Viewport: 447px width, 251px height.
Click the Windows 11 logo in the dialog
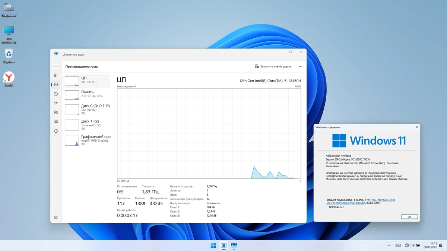coord(369,141)
